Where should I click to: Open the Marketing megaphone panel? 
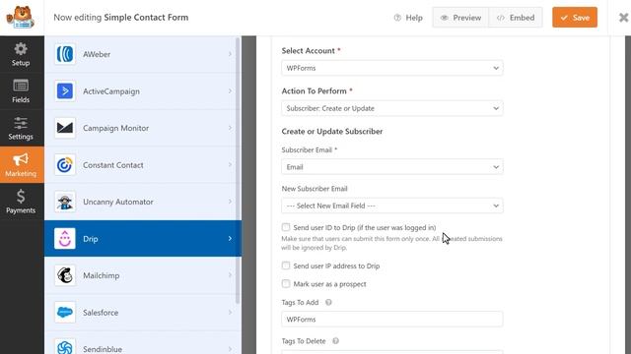coord(21,165)
